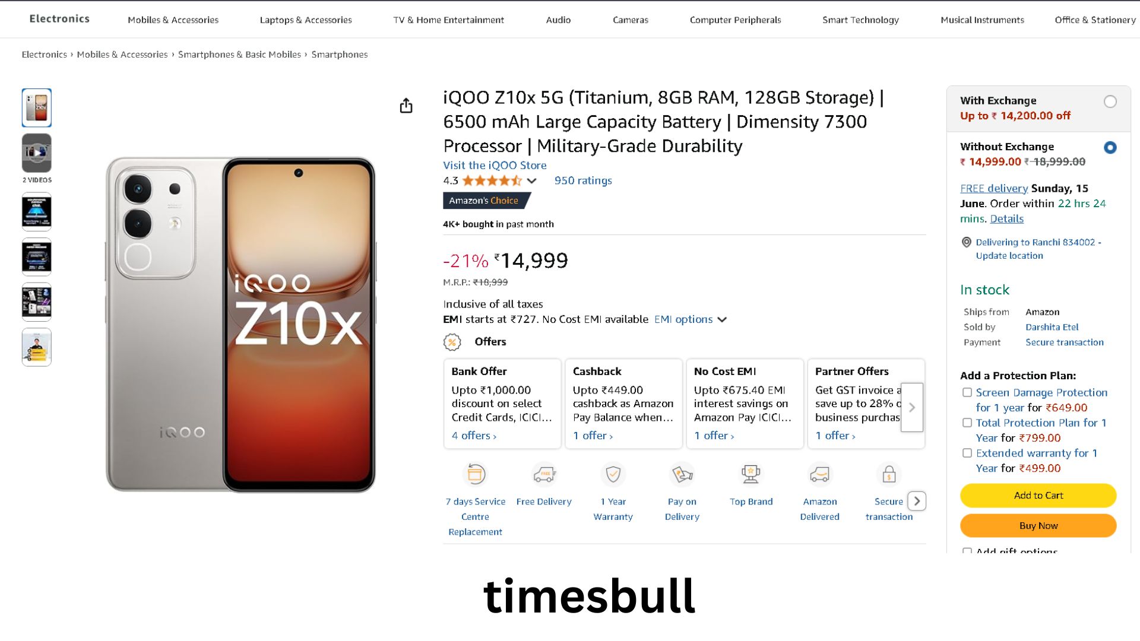The width and height of the screenshot is (1140, 641).
Task: Click the share icon above product image
Action: (x=406, y=106)
